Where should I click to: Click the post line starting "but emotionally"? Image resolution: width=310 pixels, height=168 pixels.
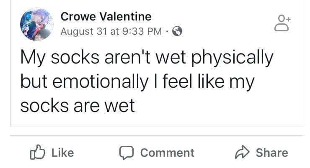pos(137,82)
